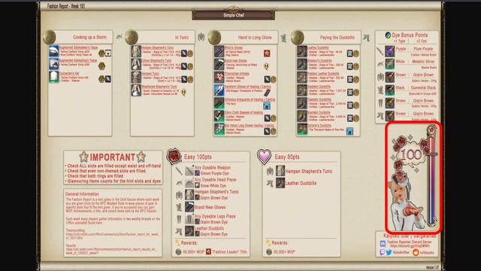Screen dimensions: 481x271
Task: Open the Culinarian's Hat item link
Action: (x=69, y=74)
